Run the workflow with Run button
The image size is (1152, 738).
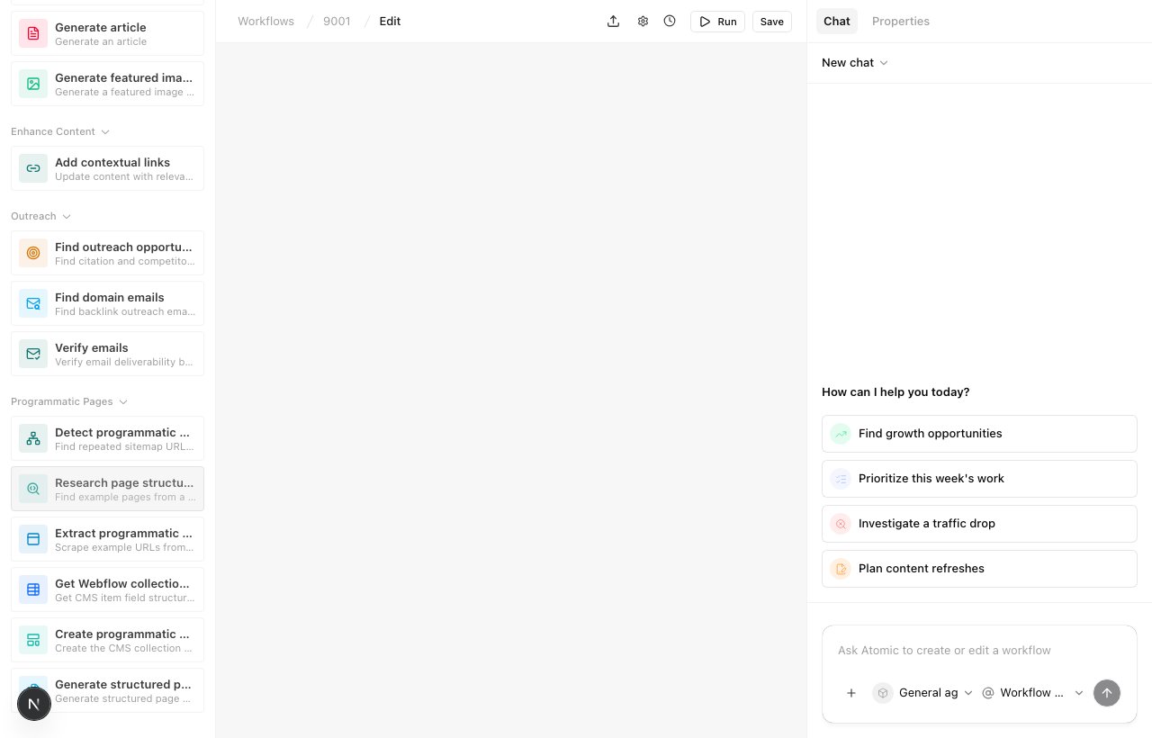point(717,22)
